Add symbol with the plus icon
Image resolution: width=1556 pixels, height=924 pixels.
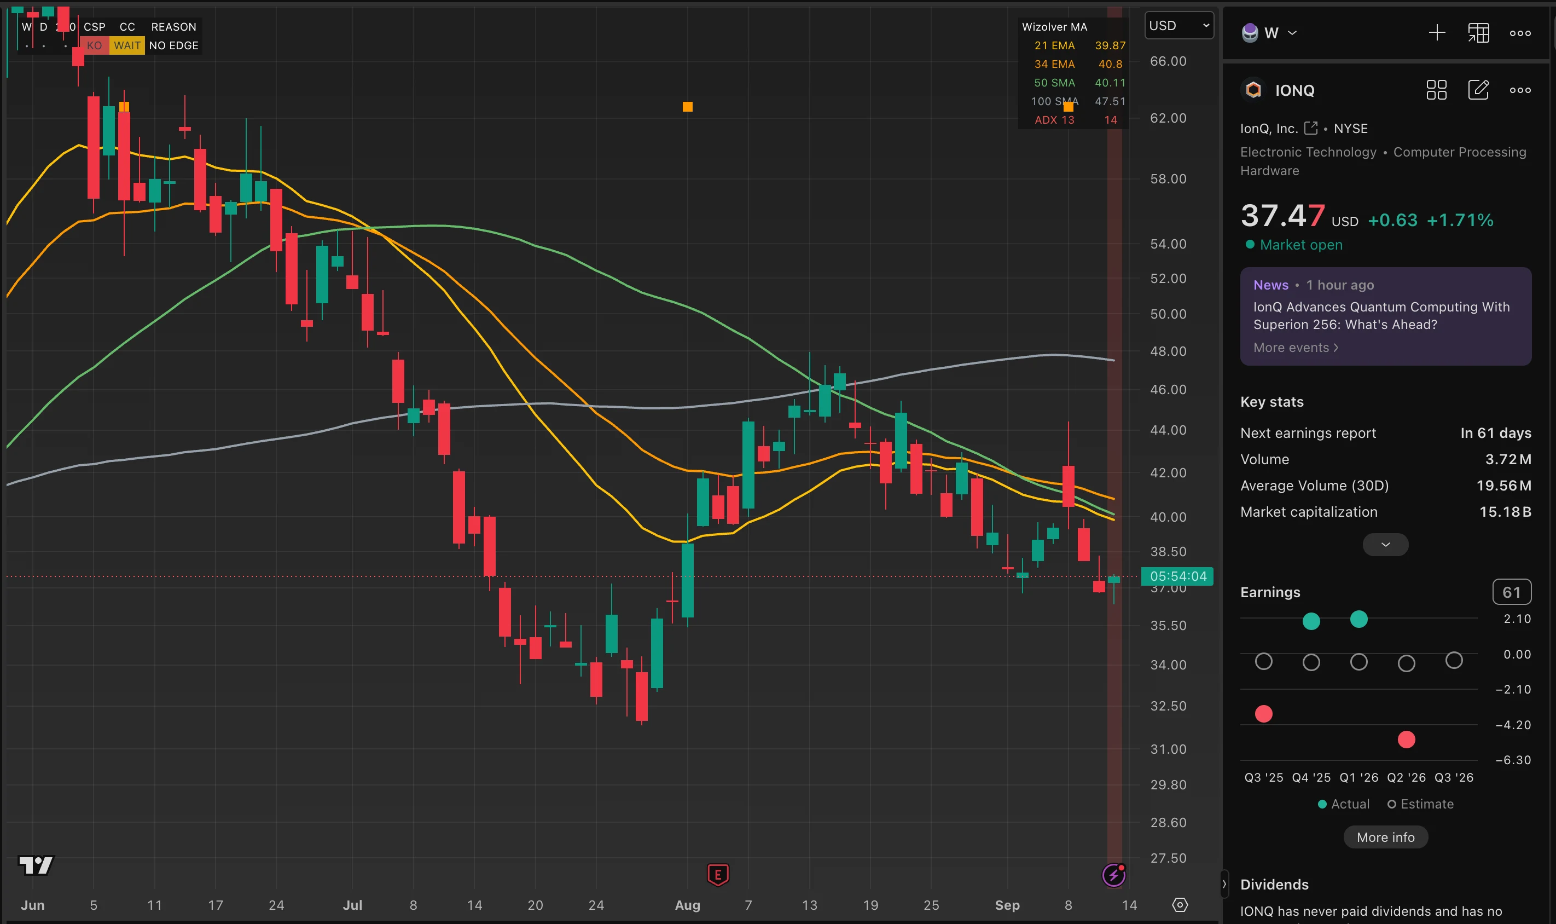(x=1437, y=33)
